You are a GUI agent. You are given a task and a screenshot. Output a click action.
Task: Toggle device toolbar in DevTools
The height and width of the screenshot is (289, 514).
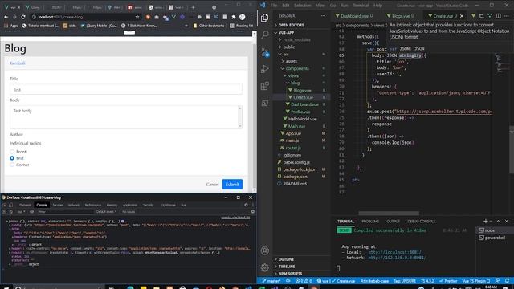(x=10, y=205)
